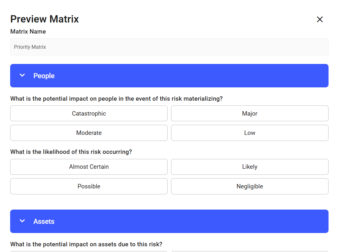Image resolution: width=339 pixels, height=252 pixels.
Task: Select Negligible likelihood option
Action: point(250,186)
